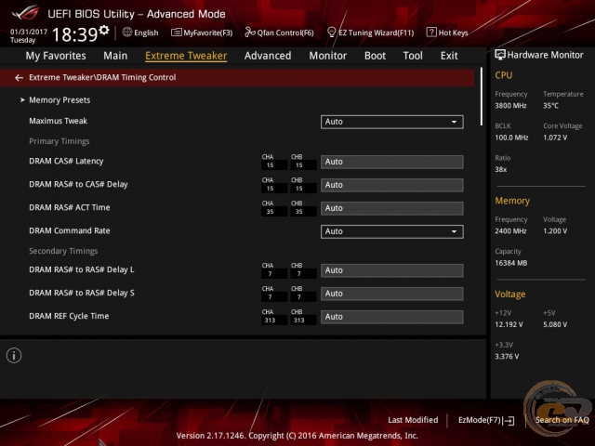Screen dimensions: 595x446
Task: Click Core Voltage value 1.072 V
Action: 555,138
